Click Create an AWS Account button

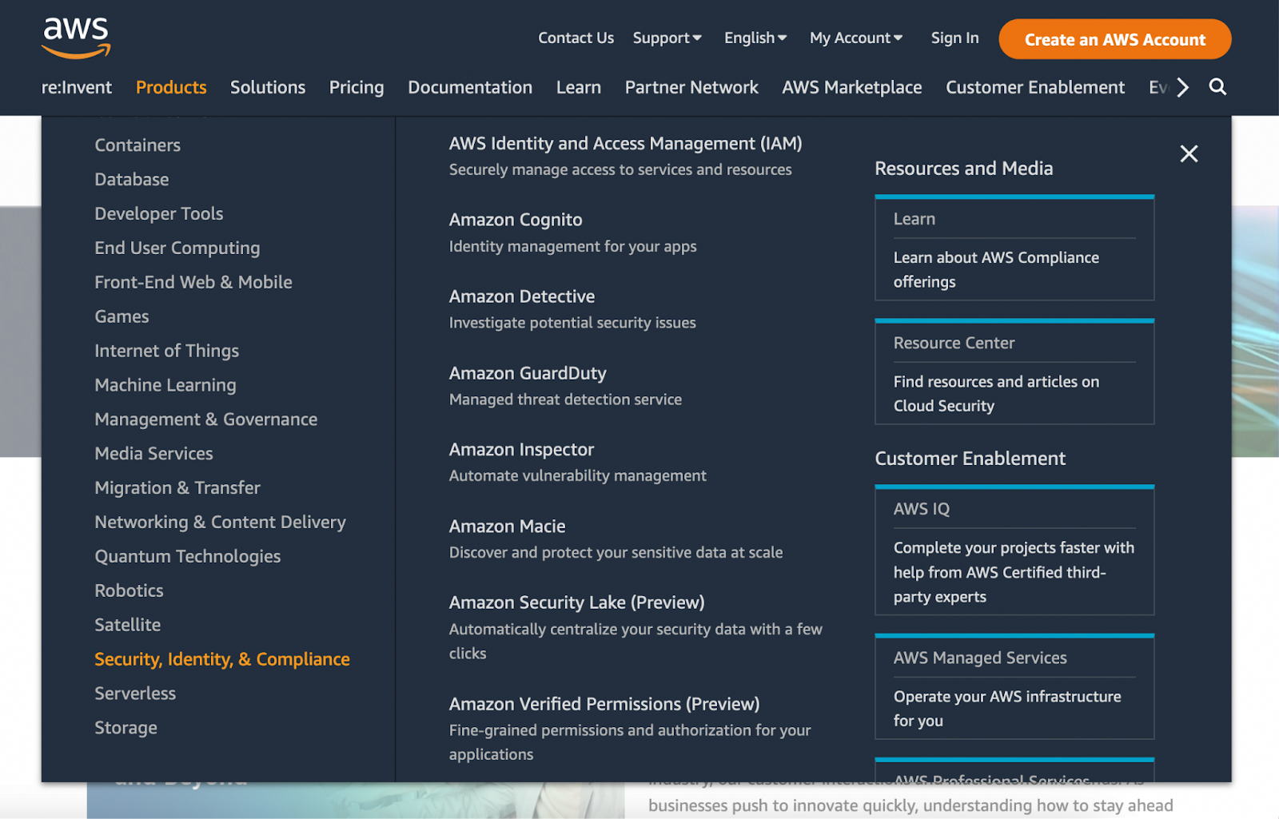point(1114,39)
